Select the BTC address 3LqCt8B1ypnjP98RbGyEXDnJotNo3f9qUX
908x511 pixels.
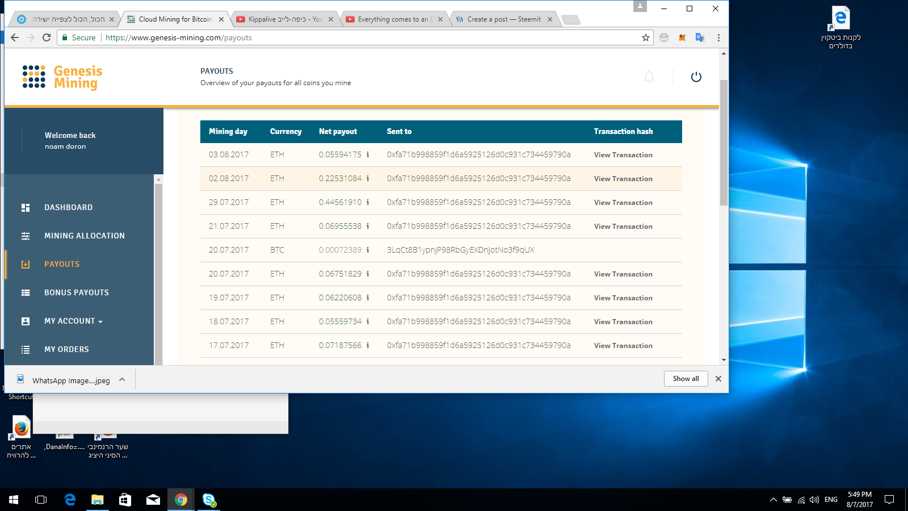(461, 250)
